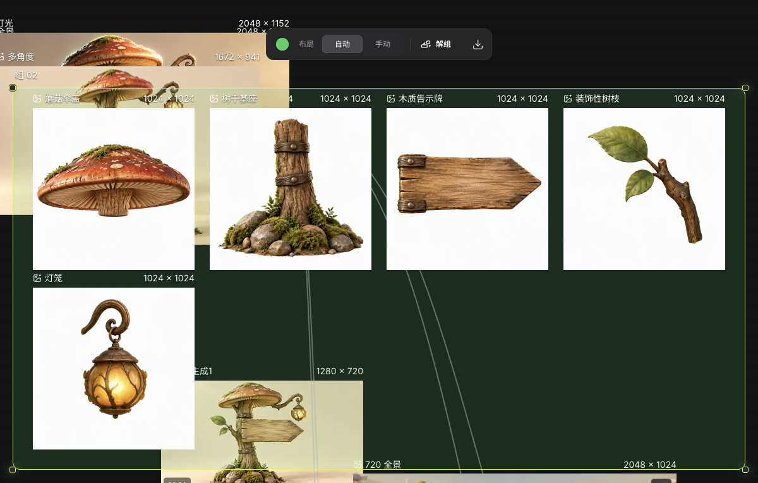Select the lantern image
The width and height of the screenshot is (758, 483).
click(x=114, y=369)
